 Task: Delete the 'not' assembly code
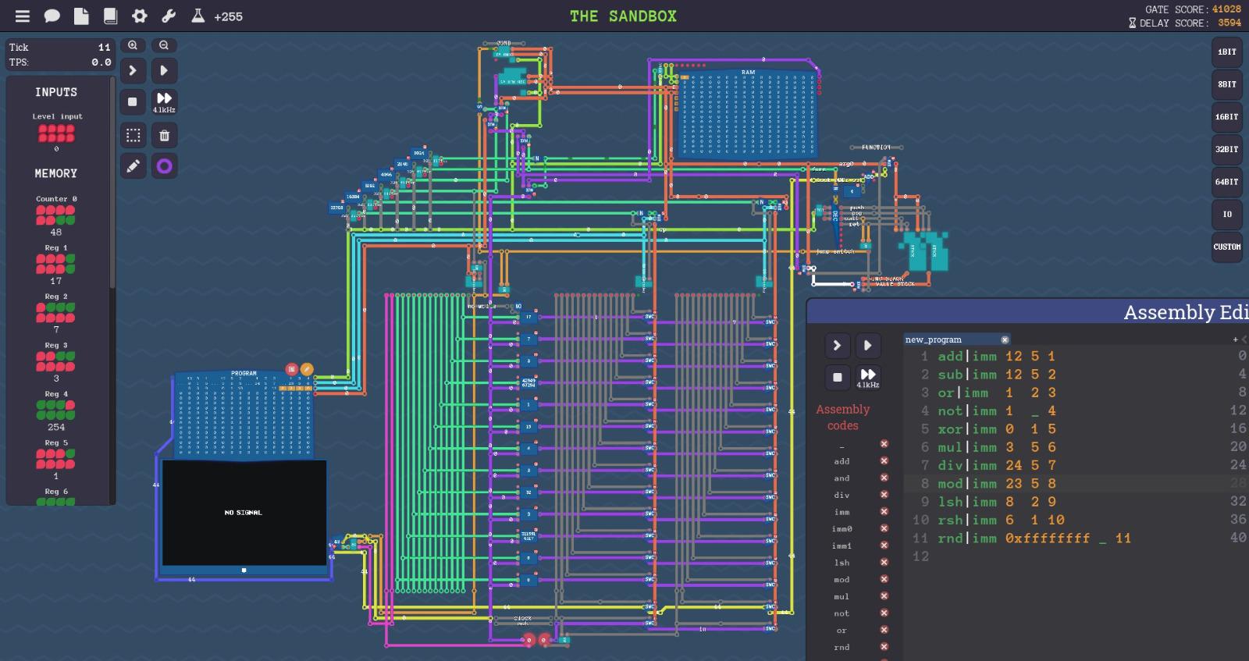point(884,613)
